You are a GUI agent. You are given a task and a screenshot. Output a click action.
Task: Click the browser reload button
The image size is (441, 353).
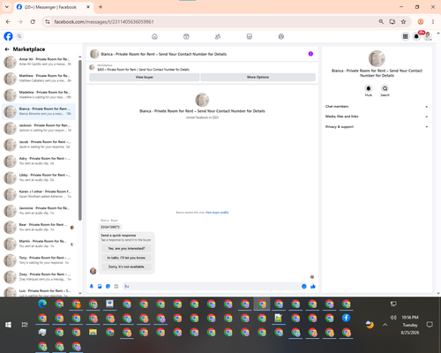[33, 21]
